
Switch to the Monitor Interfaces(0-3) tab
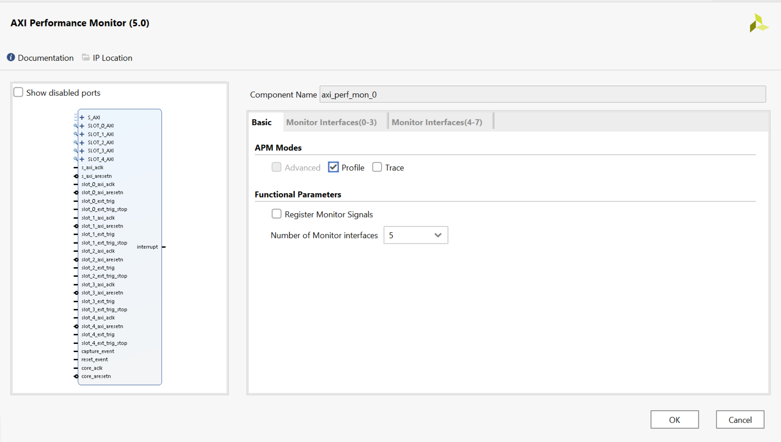point(331,122)
